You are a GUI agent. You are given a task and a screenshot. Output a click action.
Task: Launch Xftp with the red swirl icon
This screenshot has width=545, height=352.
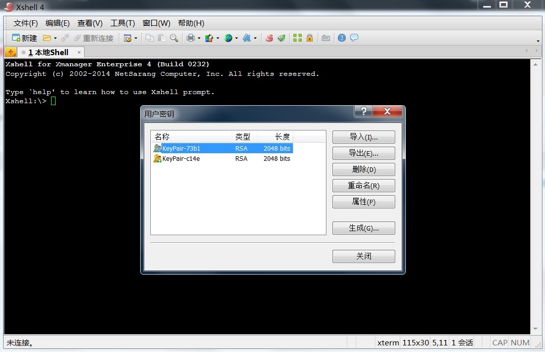coord(269,38)
